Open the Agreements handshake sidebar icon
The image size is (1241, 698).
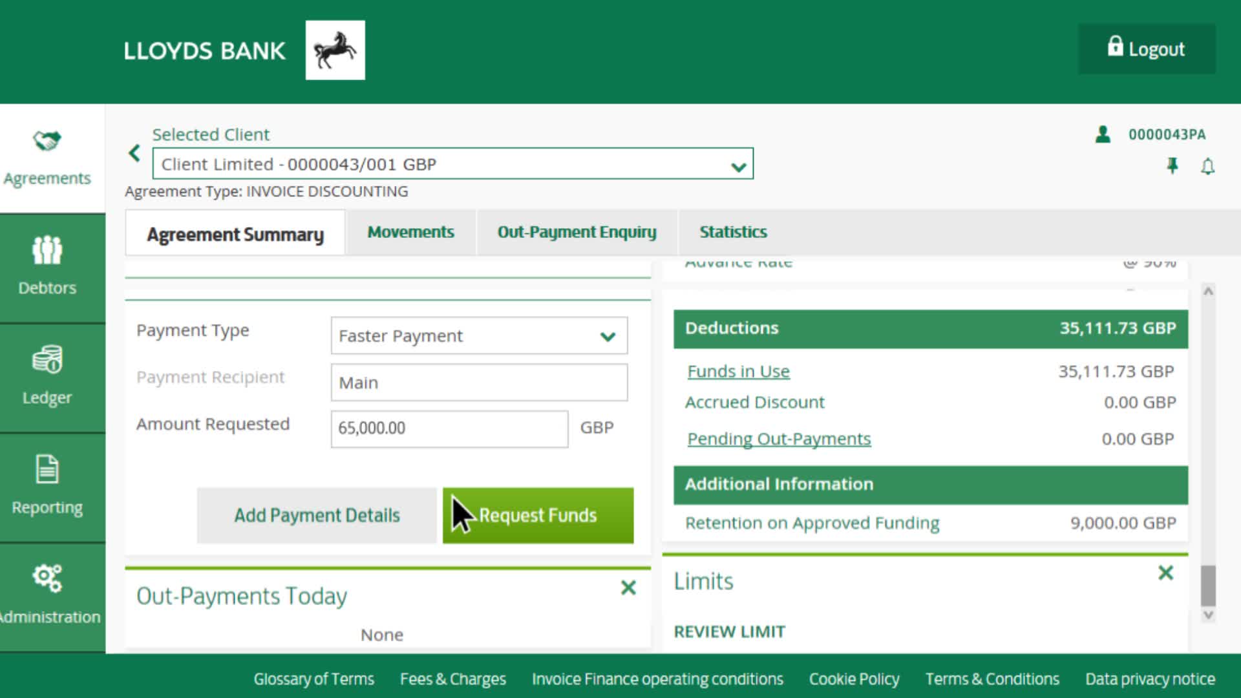47,140
